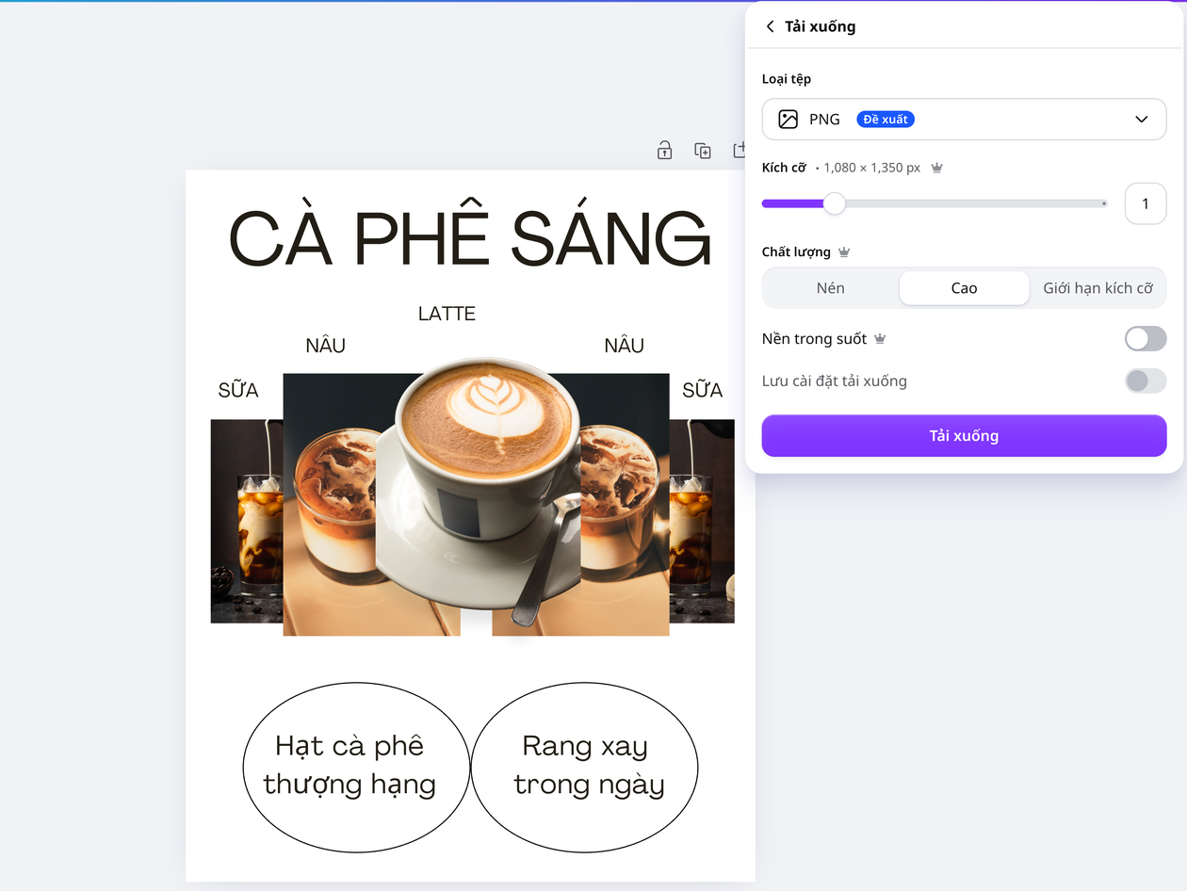Click the Đề xuất badge
The width and height of the screenshot is (1187, 891).
[x=886, y=120]
